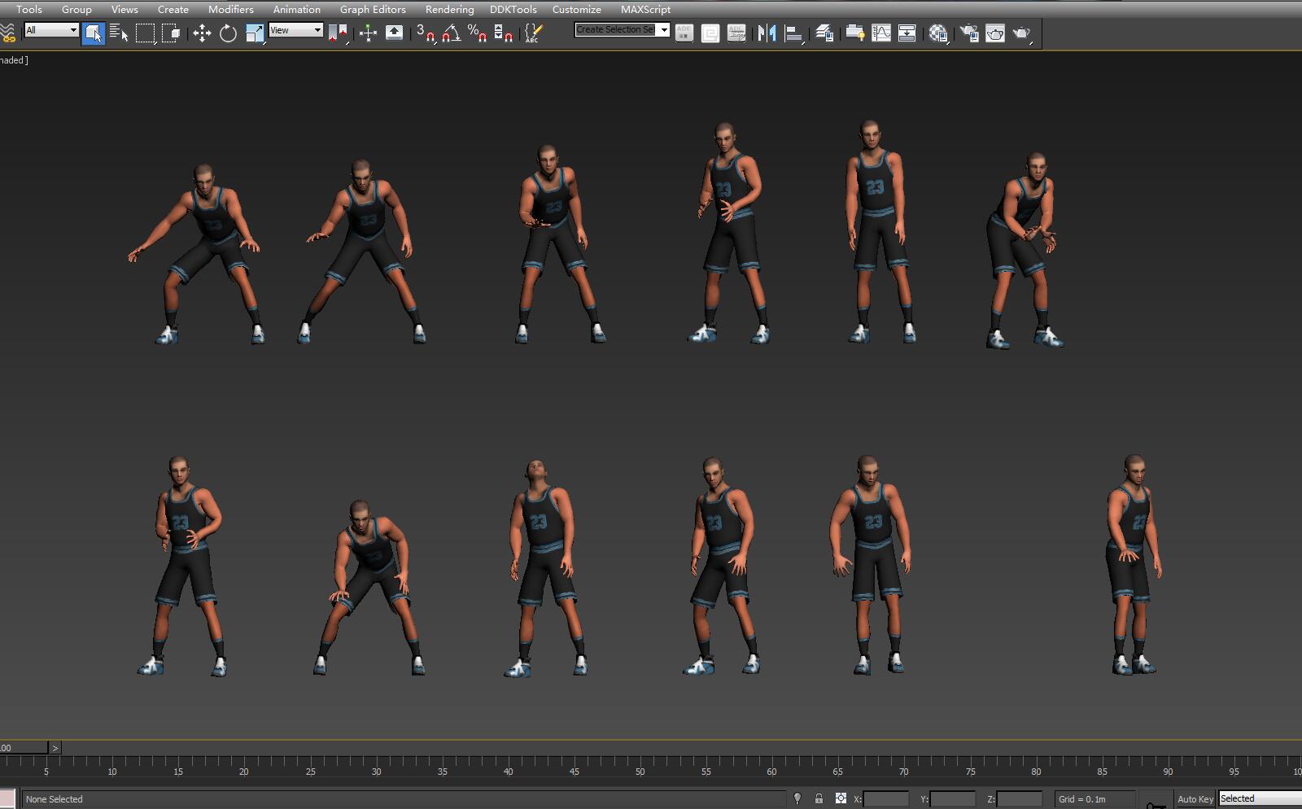The height and width of the screenshot is (809, 1302).
Task: Open the Graph Editors menu
Action: click(x=373, y=9)
